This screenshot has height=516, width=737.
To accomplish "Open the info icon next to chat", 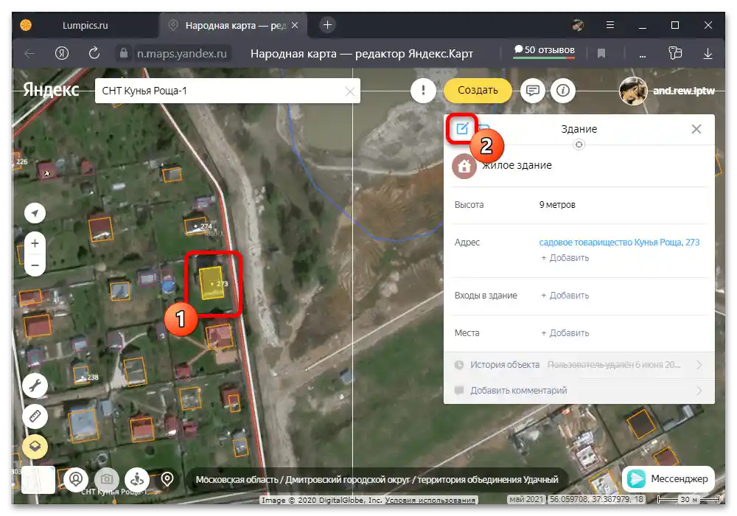I will point(562,90).
